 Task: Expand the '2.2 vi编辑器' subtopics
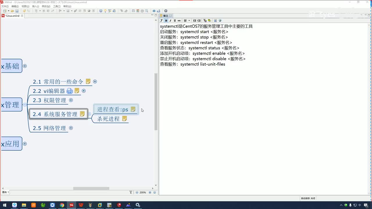tap(84, 91)
